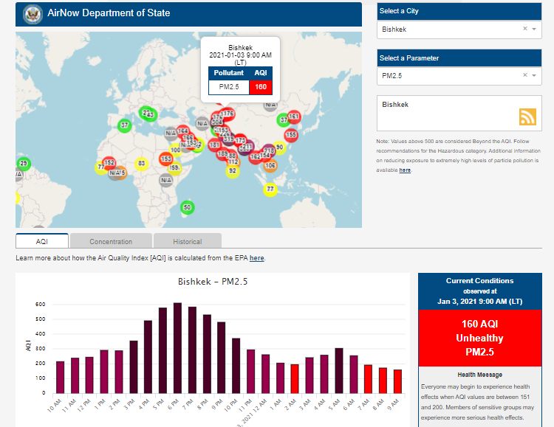Screen dimensions: 554x427
Task: Expand the Select a Parameter dropdown arrow
Action: coord(534,75)
